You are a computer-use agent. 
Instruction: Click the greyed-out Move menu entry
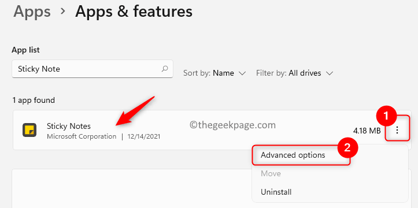(x=271, y=174)
